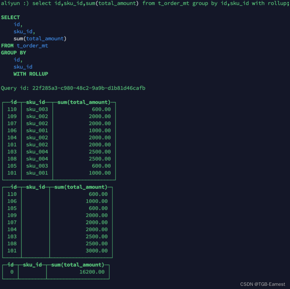Viewport: 290px width, 289px height.
Task: Click 600.00 in the first table's 110 row
Action: (101, 109)
